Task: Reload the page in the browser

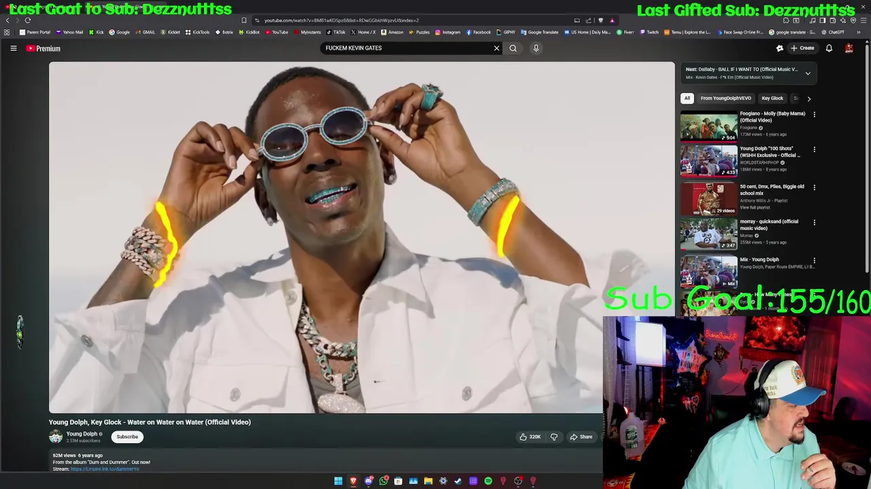Action: [x=28, y=20]
